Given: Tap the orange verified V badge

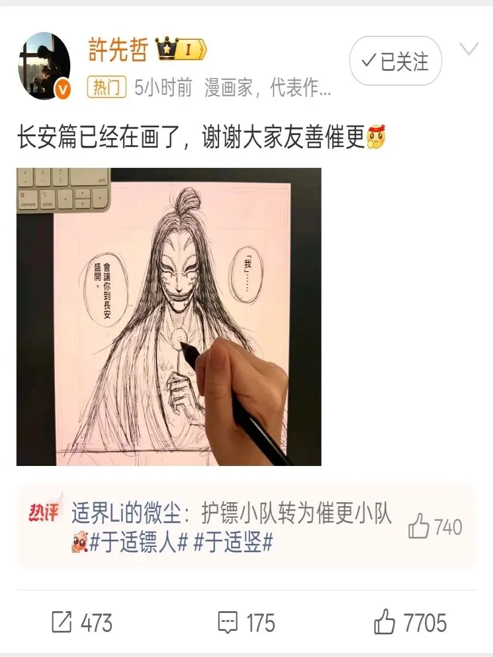Looking at the screenshot, I should (63, 90).
